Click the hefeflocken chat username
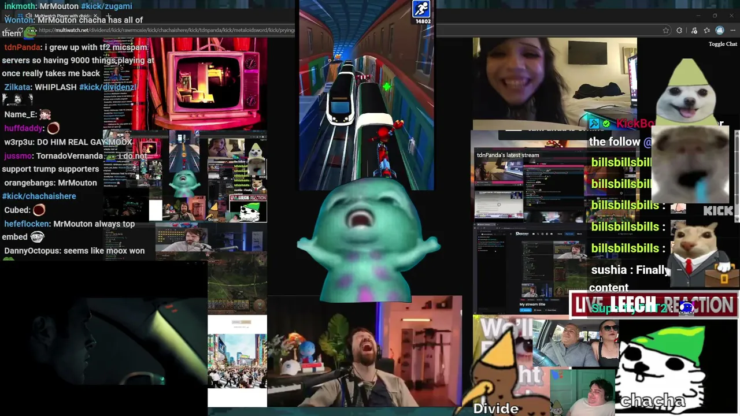Viewport: 740px width, 416px height. tap(27, 224)
